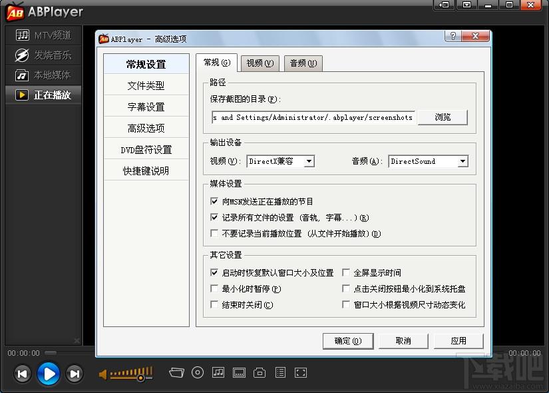
Task: Click the playback progress slider handle
Action: [51, 352]
